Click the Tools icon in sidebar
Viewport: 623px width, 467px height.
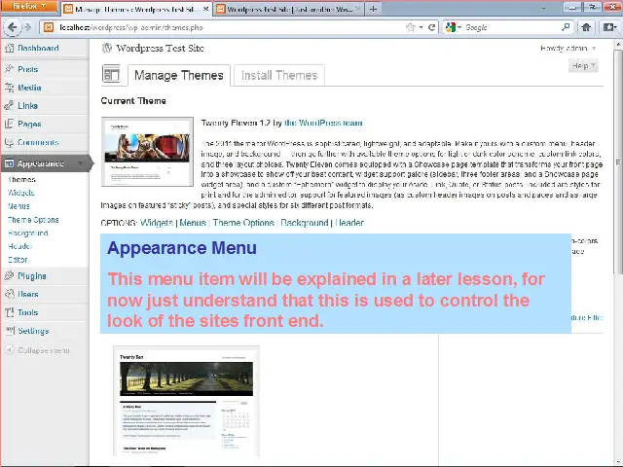pos(9,312)
